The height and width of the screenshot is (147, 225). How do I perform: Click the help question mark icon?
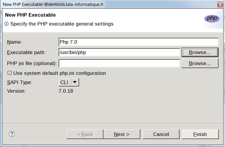12,134
